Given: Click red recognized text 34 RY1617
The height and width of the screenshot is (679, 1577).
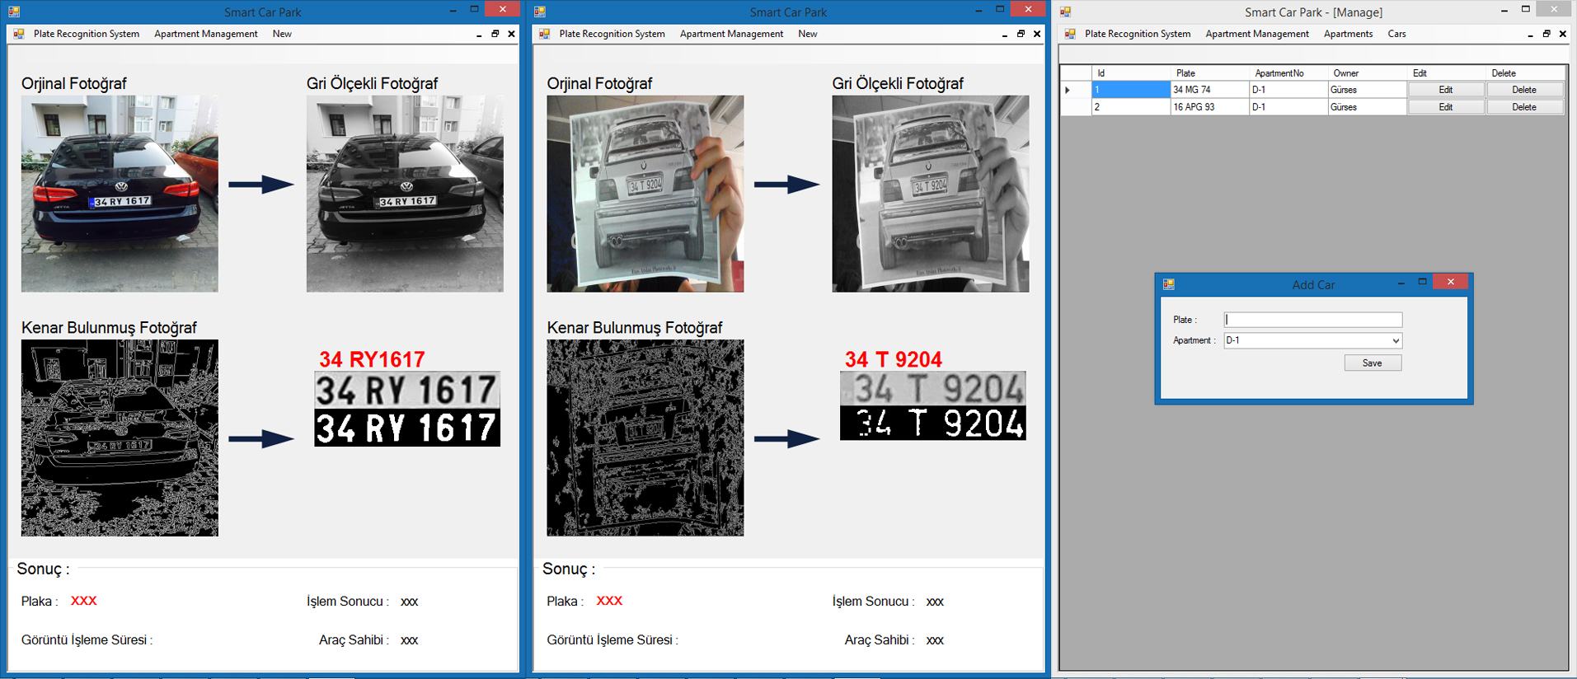Looking at the screenshot, I should pos(372,359).
